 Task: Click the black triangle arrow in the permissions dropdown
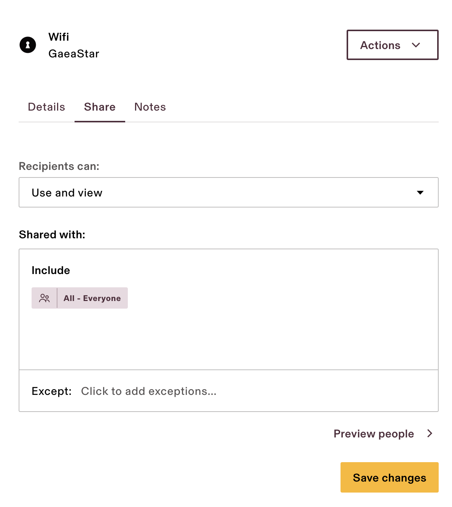[420, 193]
